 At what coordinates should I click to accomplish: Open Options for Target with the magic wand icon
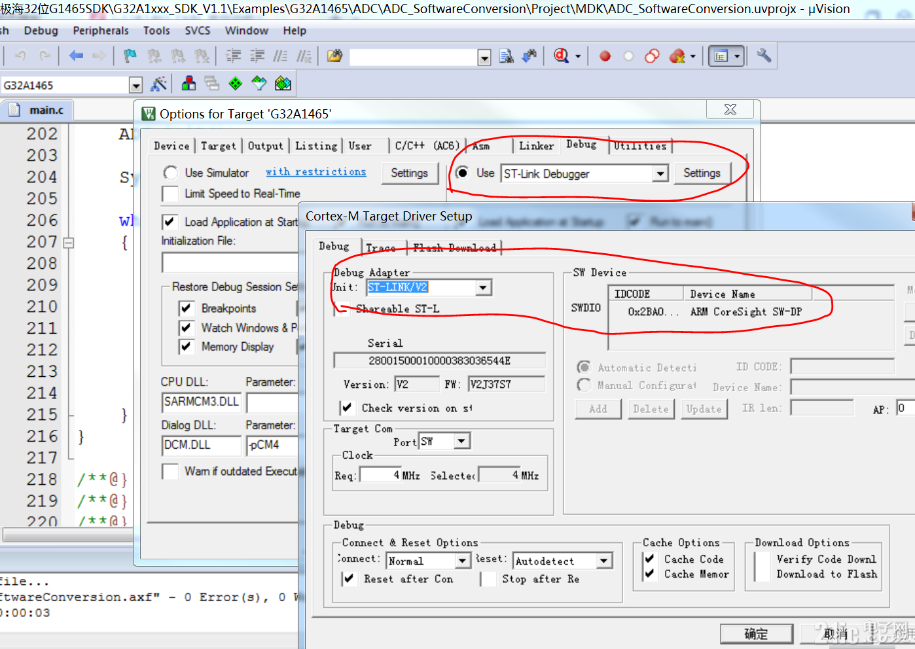(158, 84)
